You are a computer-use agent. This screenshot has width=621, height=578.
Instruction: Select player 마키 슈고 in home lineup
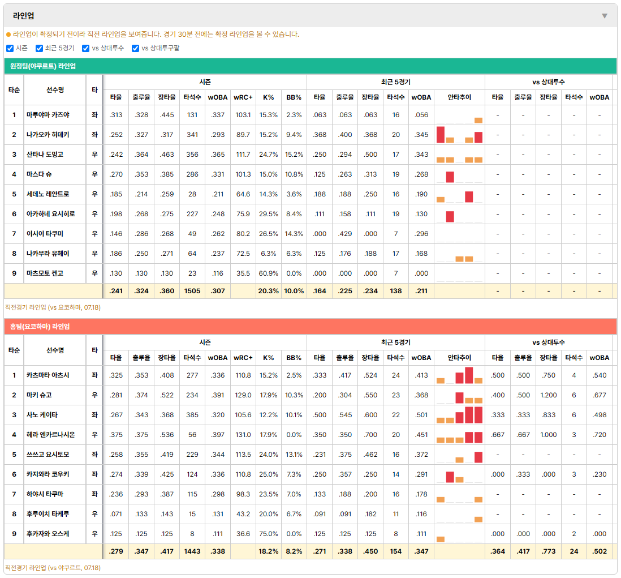[39, 395]
